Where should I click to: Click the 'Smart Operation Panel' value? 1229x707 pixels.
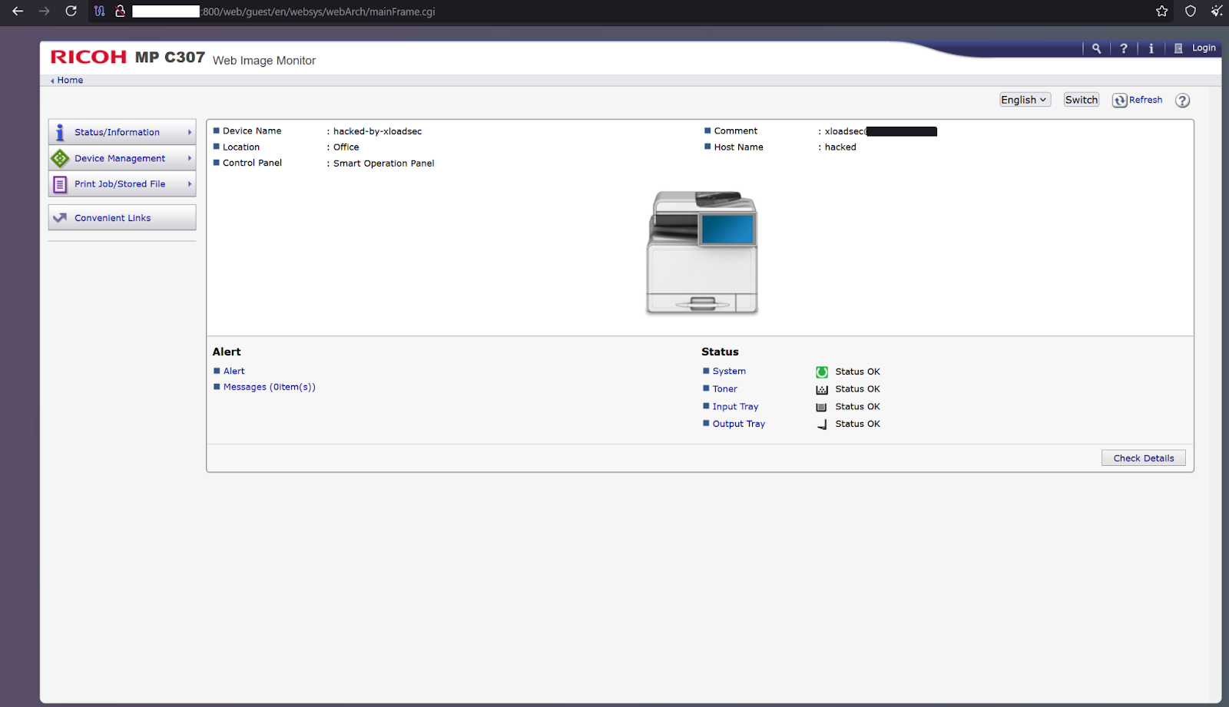coord(383,164)
